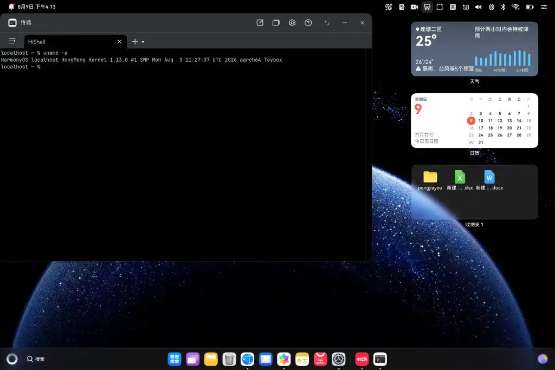
Task: Open the purple multi-window app in dock
Action: [x=192, y=359]
